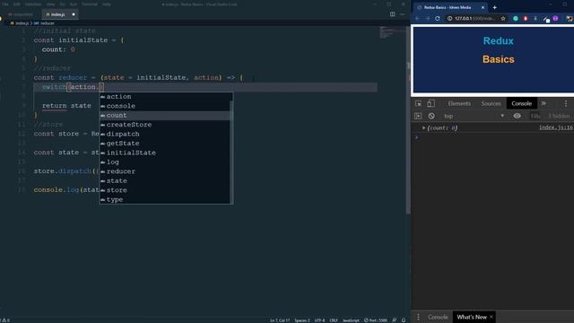Screen dimensions: 574x323
Task: Toggle the console sidebar icon
Action: [418, 116]
